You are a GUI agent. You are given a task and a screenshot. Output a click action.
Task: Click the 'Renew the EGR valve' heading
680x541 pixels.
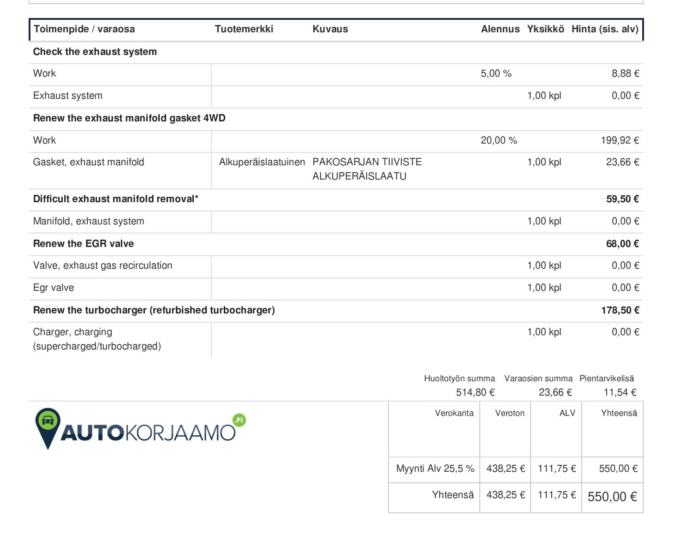84,244
